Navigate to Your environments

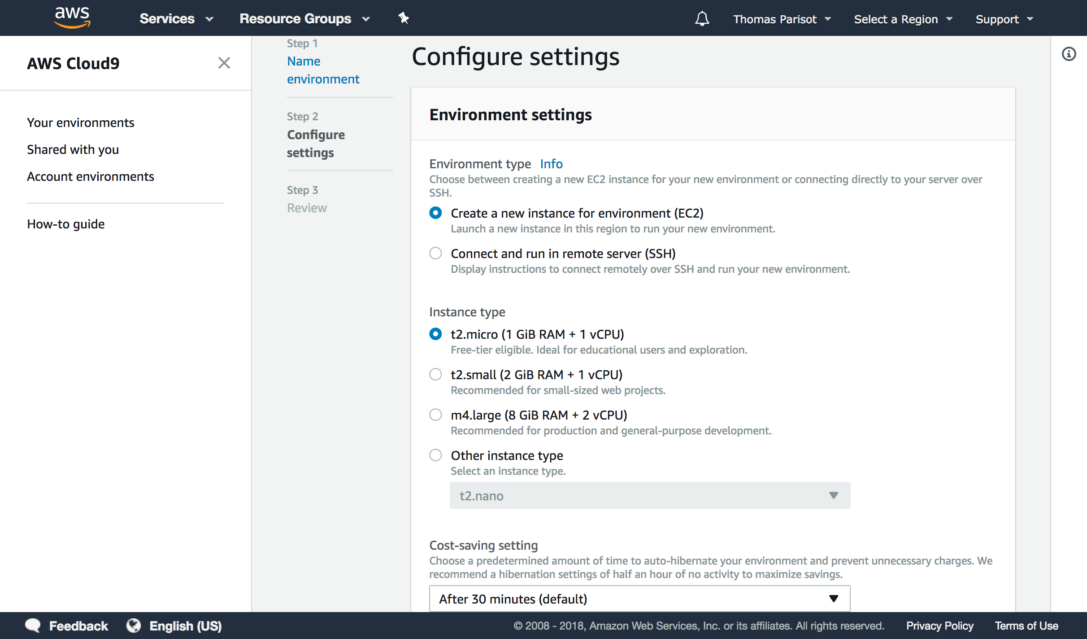click(81, 122)
